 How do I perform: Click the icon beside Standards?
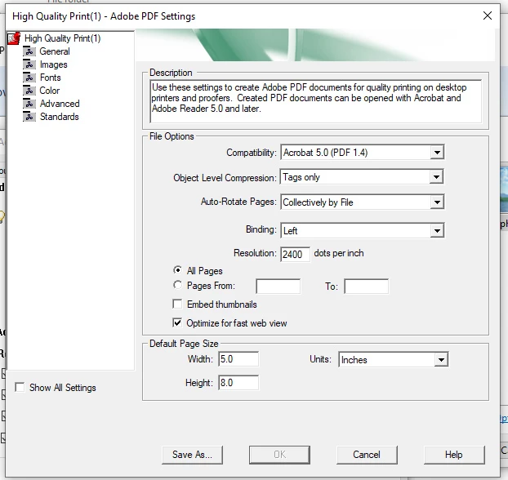[x=29, y=117]
